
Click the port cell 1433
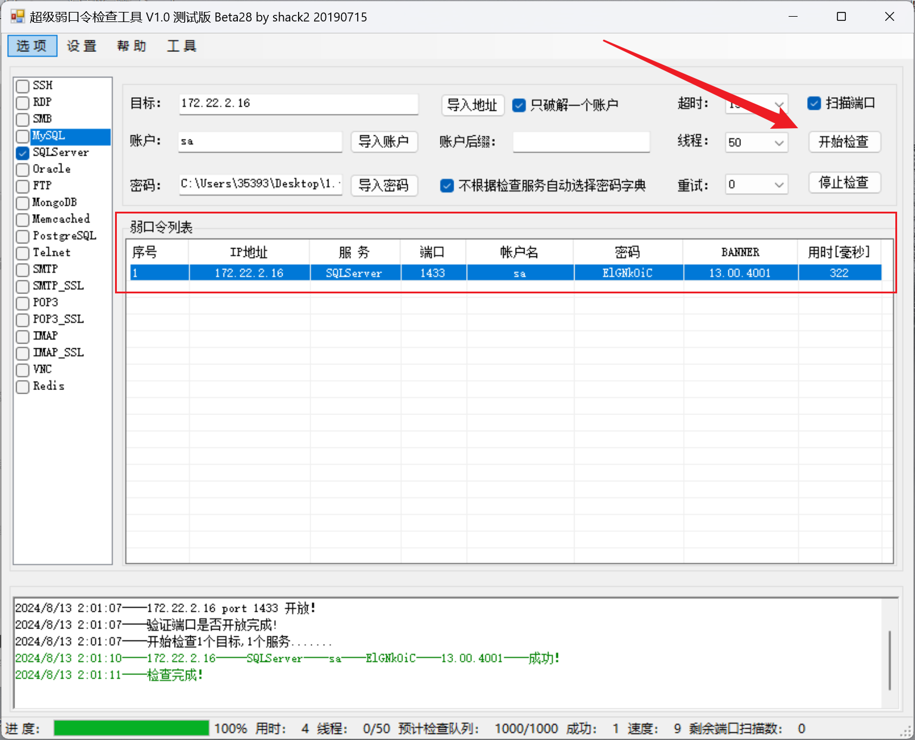click(433, 273)
